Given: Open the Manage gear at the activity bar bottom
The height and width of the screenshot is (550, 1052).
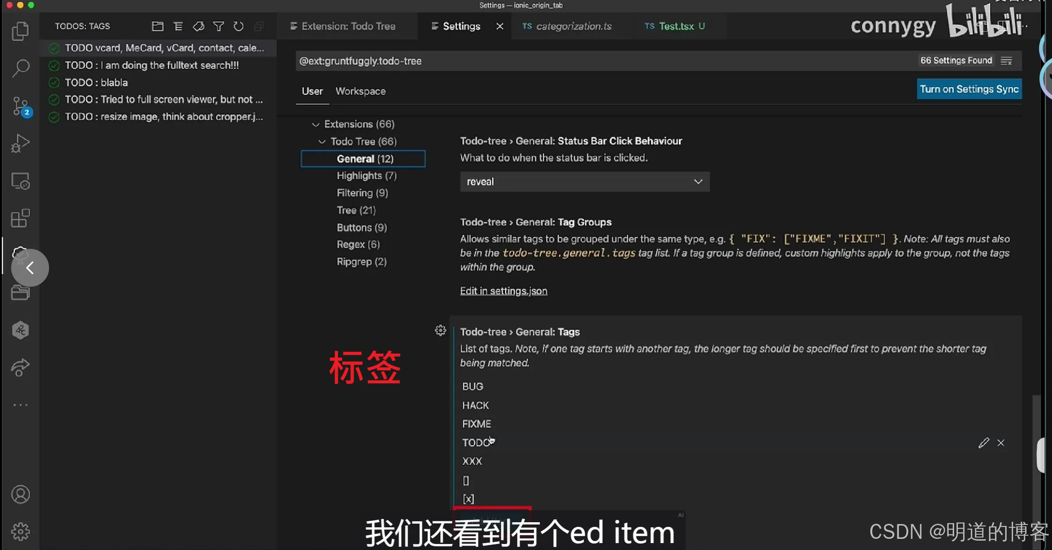Looking at the screenshot, I should 20,531.
